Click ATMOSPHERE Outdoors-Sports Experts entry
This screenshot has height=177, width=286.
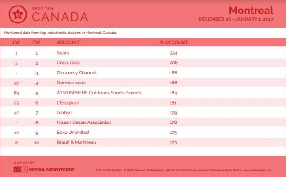coord(99,93)
